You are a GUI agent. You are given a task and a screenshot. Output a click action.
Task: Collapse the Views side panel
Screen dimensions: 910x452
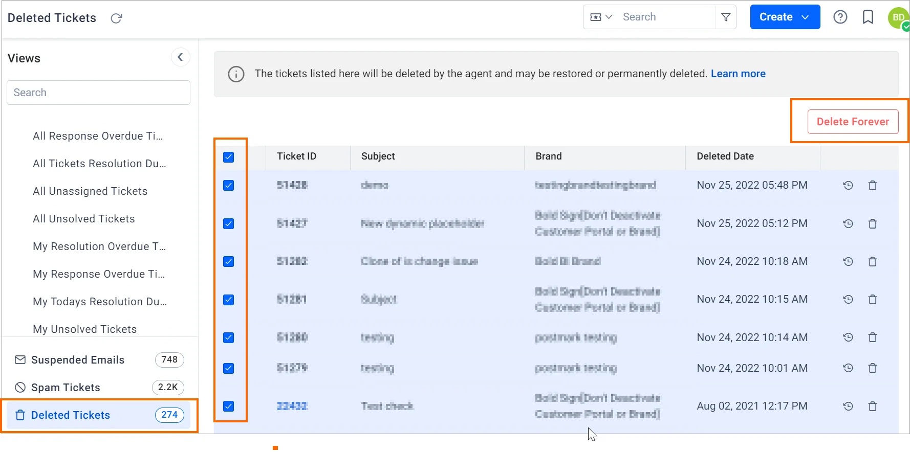pos(180,57)
